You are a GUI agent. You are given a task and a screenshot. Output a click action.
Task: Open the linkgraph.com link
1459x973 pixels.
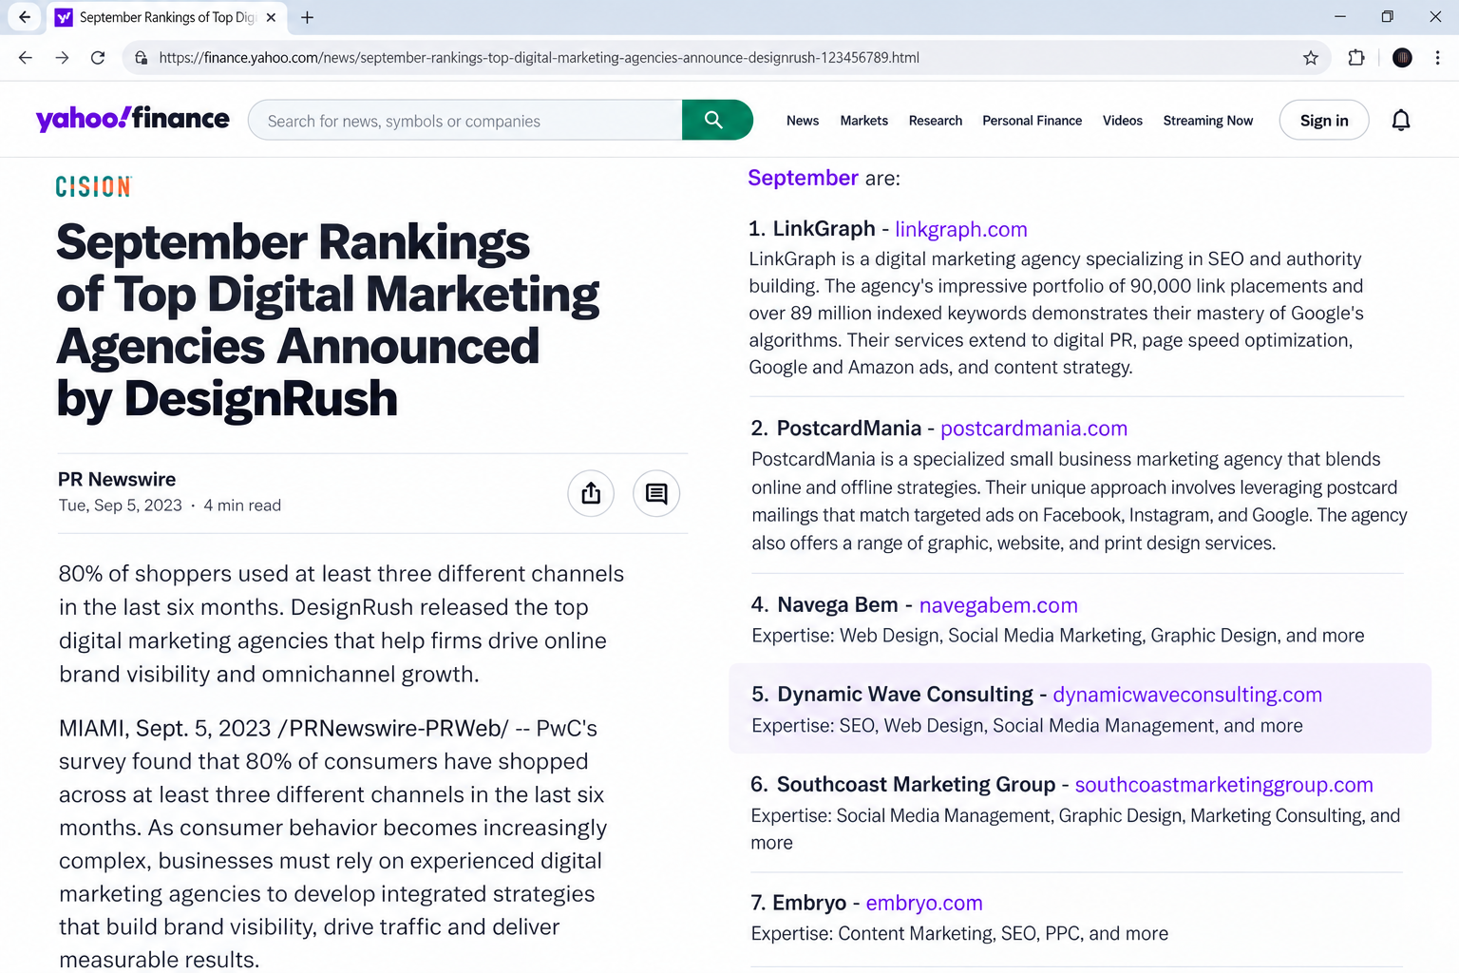tap(960, 229)
